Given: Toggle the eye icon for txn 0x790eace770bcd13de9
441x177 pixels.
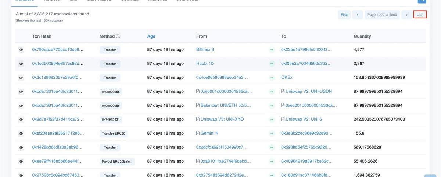Looking at the screenshot, I should tap(21, 50).
